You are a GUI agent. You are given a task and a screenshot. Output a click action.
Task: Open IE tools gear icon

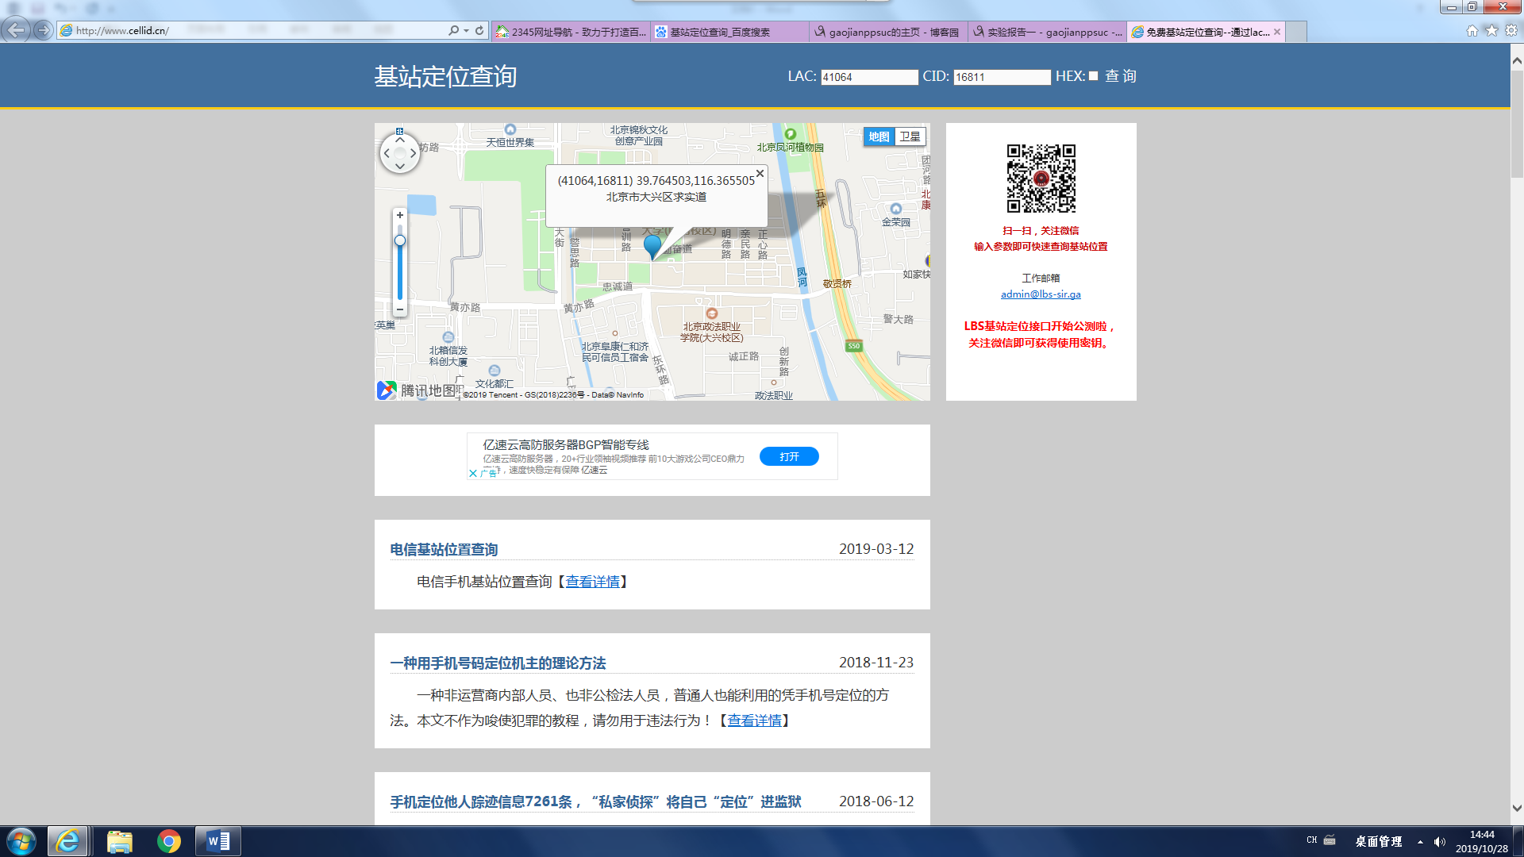pyautogui.click(x=1511, y=30)
